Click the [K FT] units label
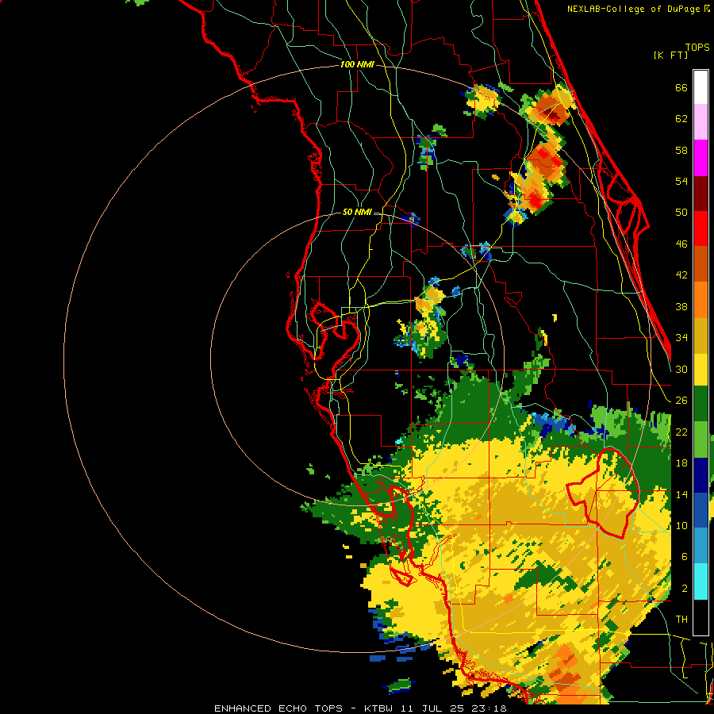714x714 pixels. click(x=670, y=55)
